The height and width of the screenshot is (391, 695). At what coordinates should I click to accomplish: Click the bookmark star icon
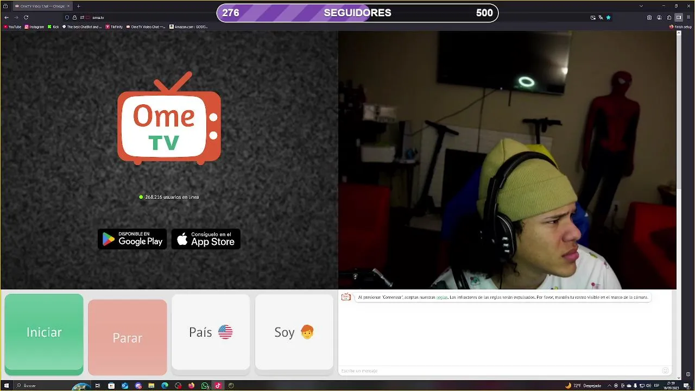coord(608,17)
